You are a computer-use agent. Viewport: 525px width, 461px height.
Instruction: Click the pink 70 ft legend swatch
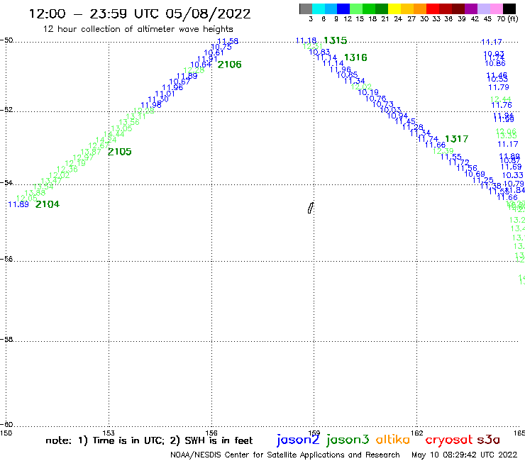click(496, 9)
